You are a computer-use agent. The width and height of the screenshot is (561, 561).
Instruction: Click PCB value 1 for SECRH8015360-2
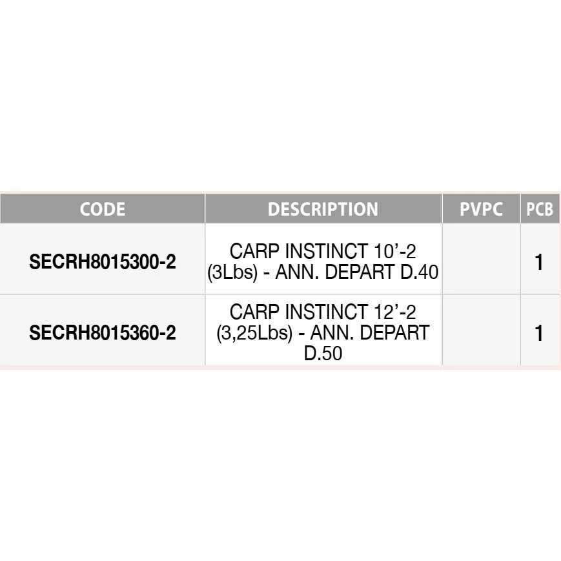(539, 334)
